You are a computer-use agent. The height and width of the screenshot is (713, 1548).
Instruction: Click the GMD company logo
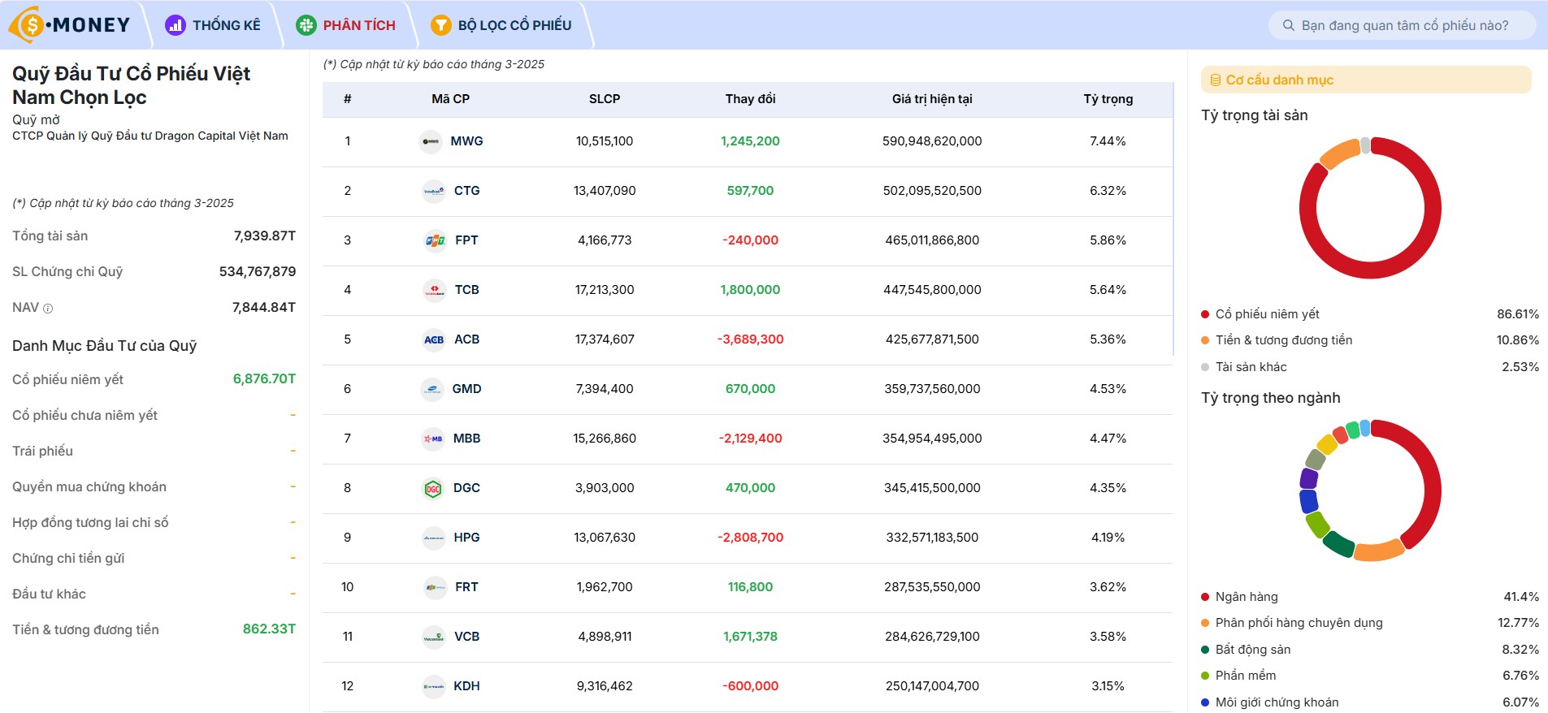pos(432,389)
